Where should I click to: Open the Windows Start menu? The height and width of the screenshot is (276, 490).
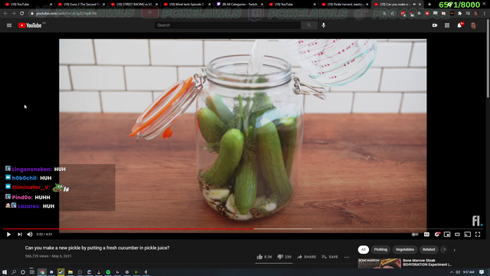tap(5, 272)
